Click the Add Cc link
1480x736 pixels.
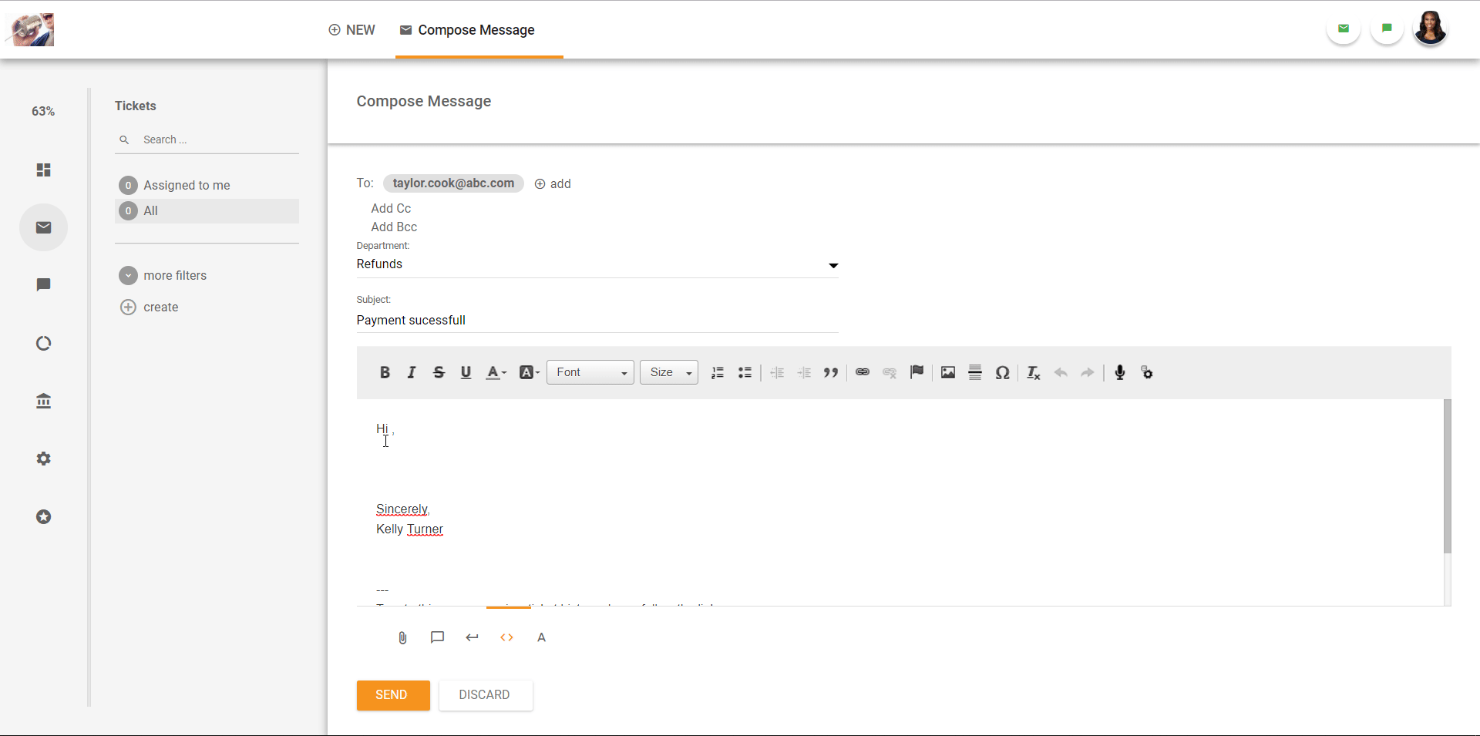pos(391,208)
